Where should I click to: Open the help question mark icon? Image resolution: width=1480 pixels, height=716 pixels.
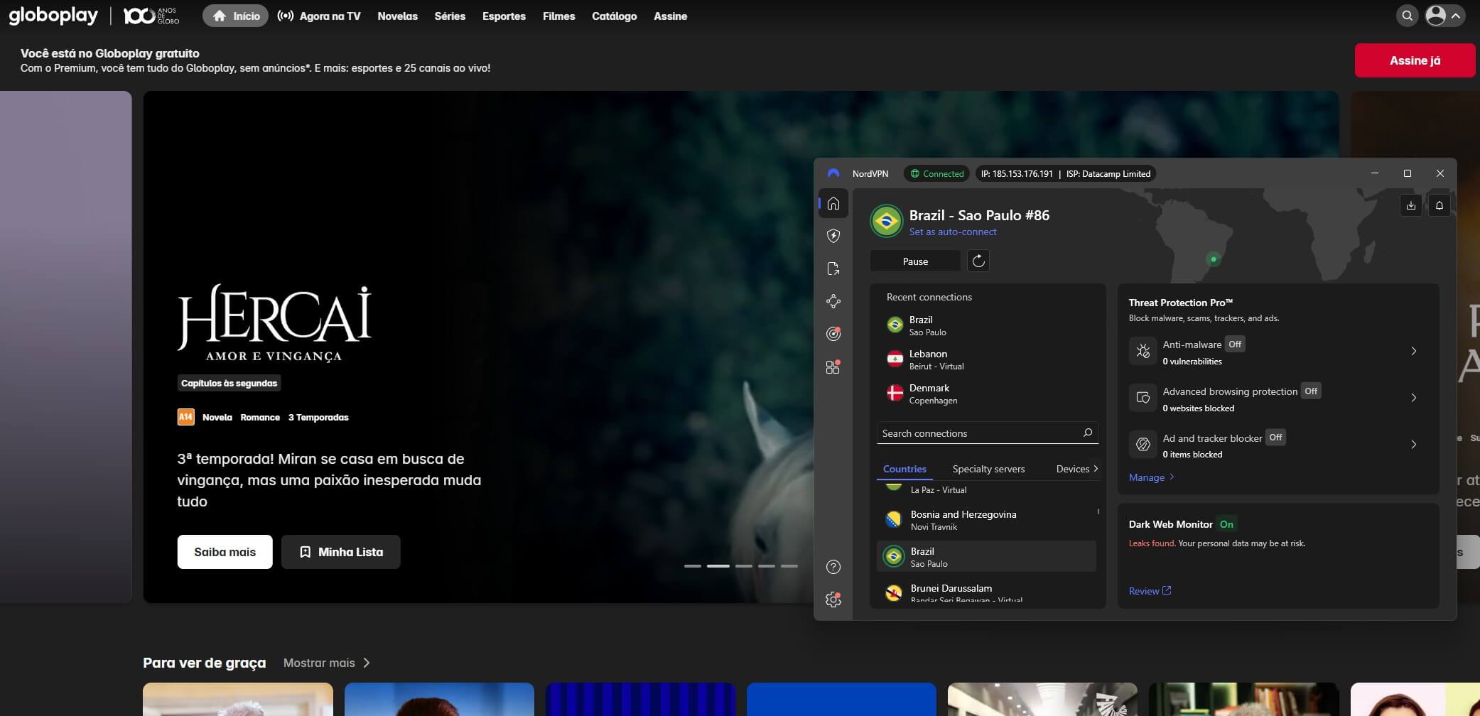coord(833,567)
